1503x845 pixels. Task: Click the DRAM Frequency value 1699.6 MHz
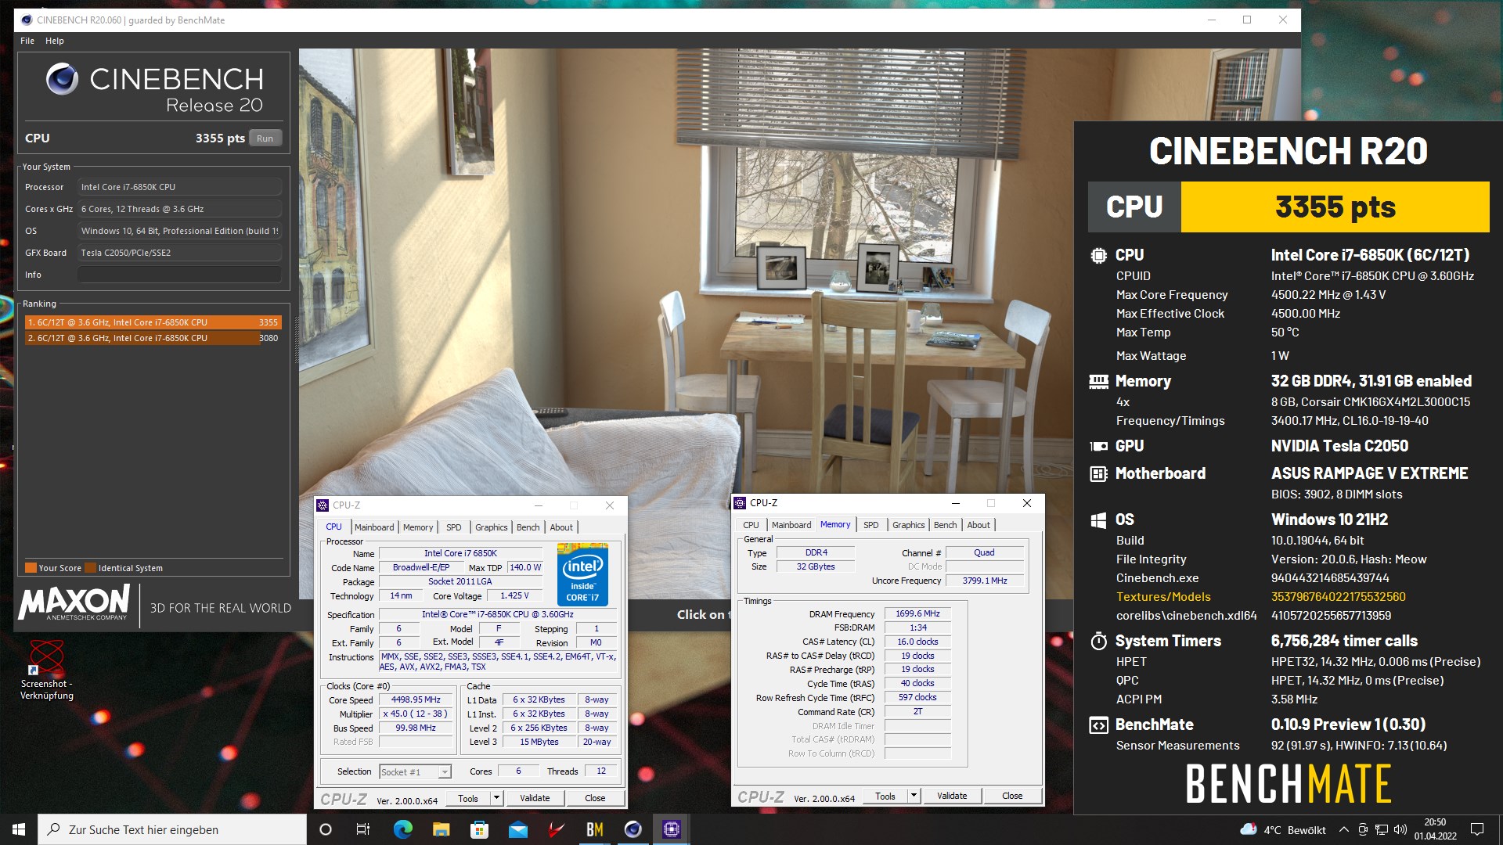pos(917,613)
